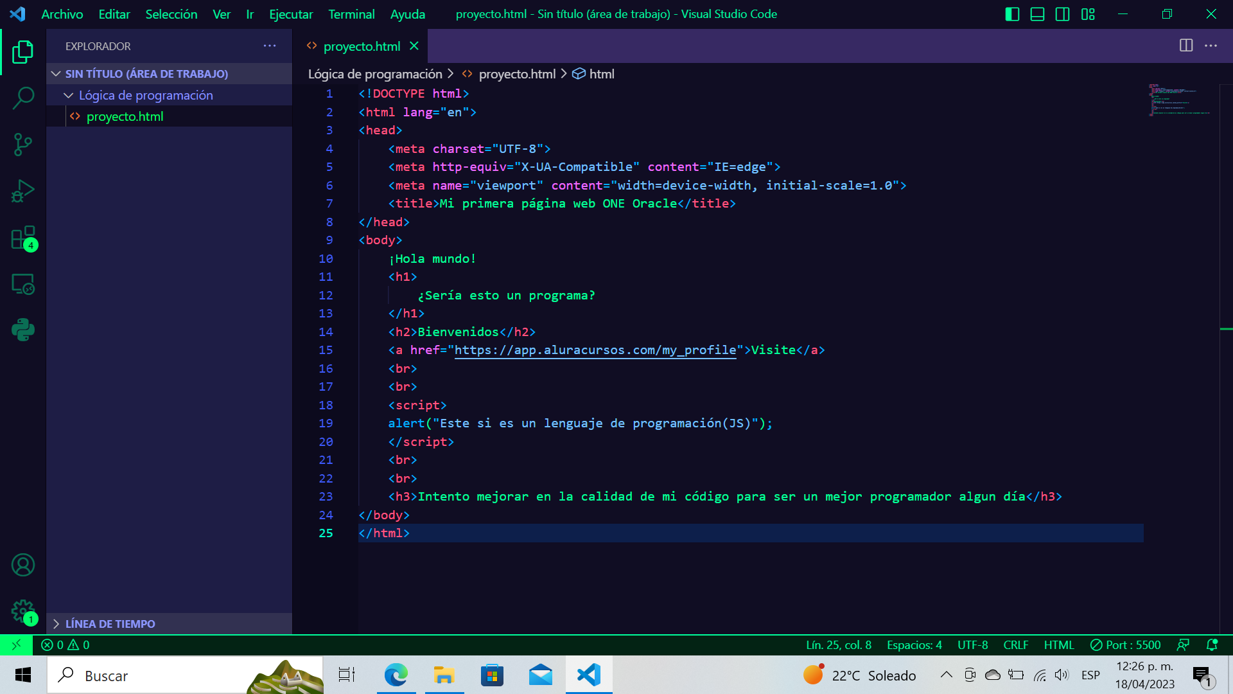Open the Search view icon
This screenshot has width=1233, height=694.
coord(23,98)
